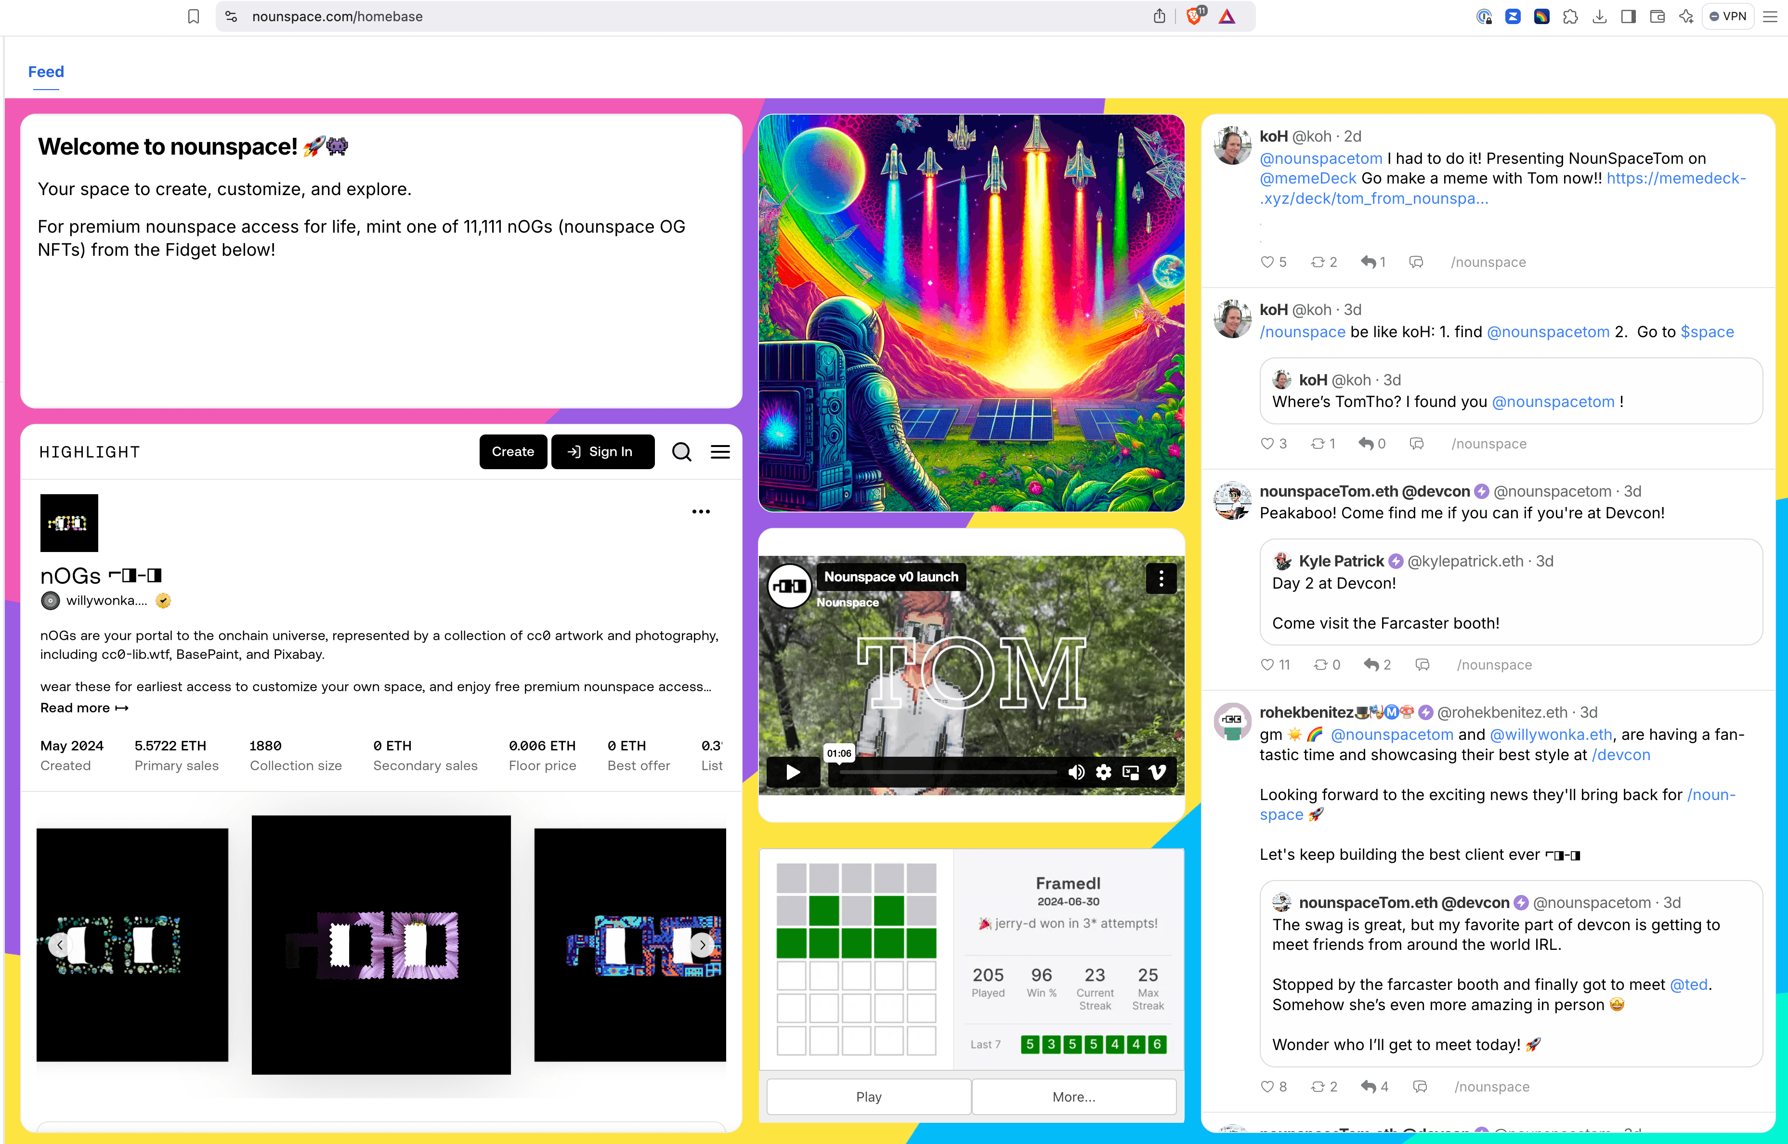Open the Leo AI sparkle icon

pos(1686,16)
